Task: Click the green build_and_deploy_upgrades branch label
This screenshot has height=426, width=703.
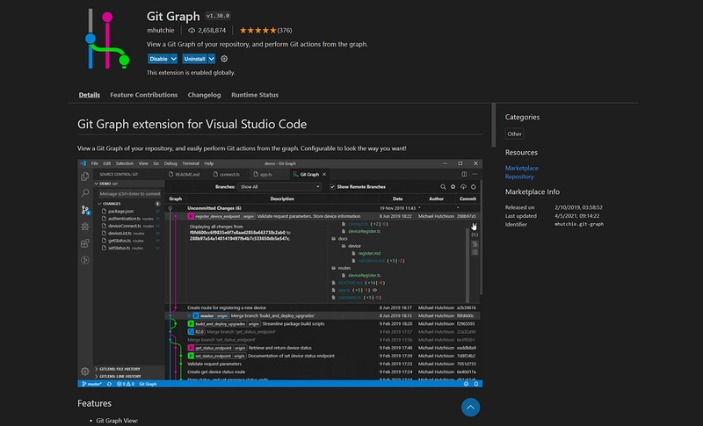Action: [224, 324]
